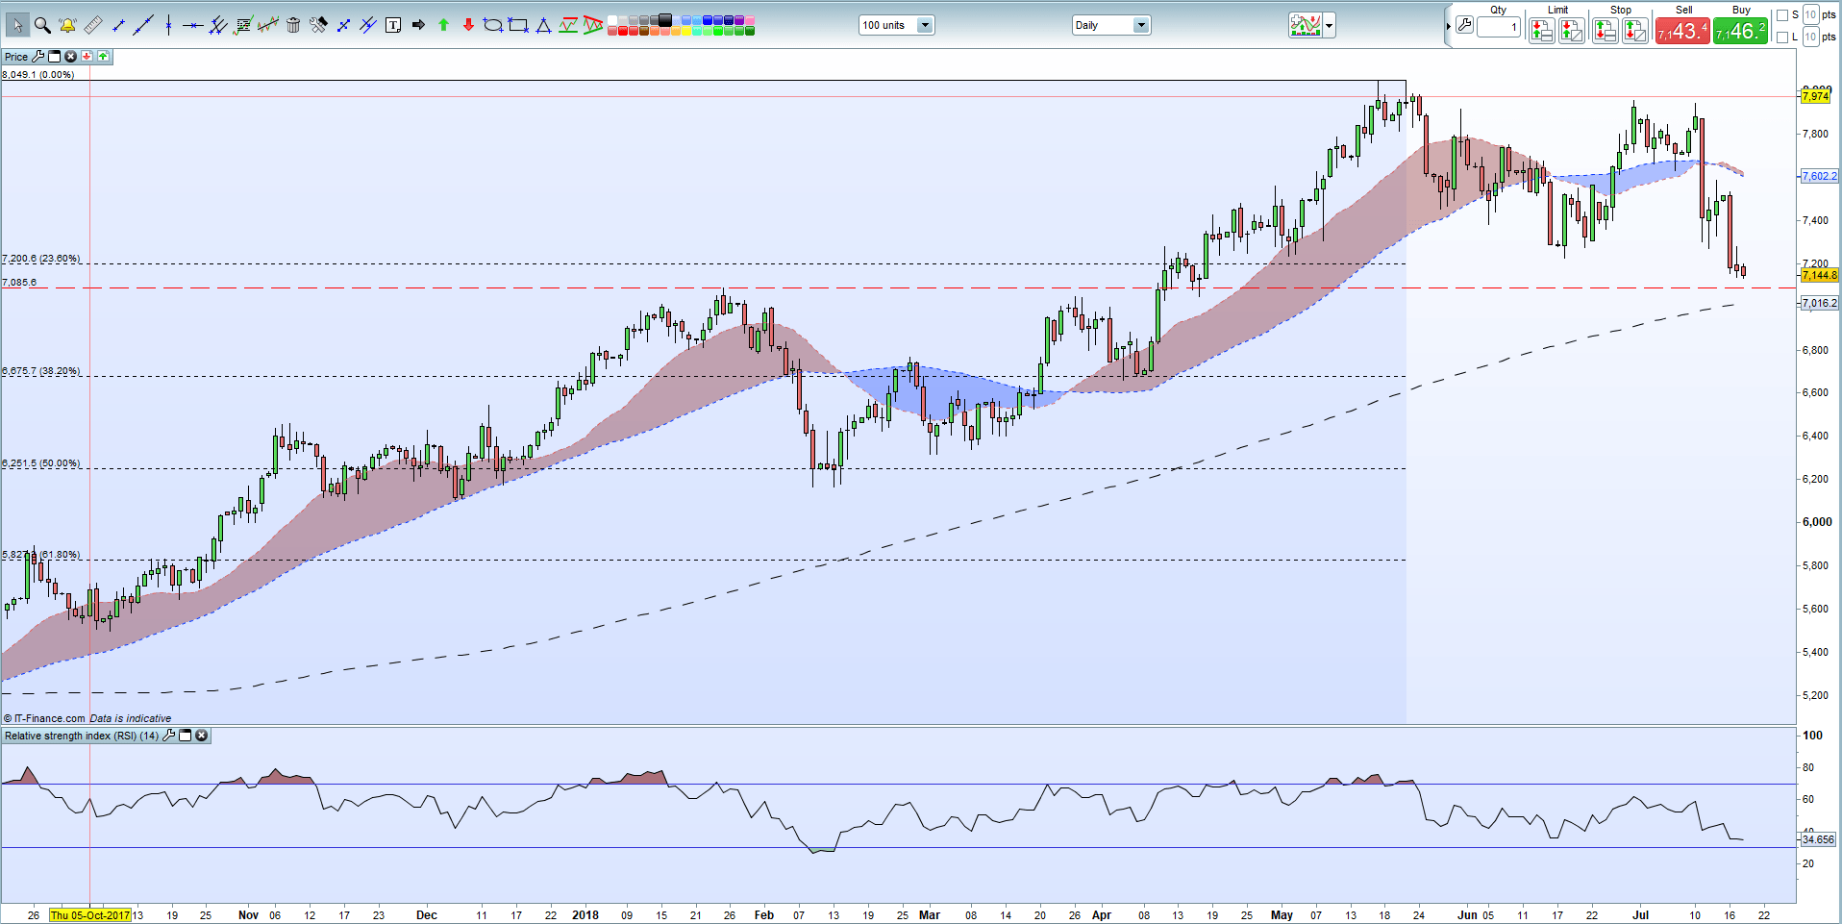
Task: Click the 7,200.6 (23.60%) Fibonacci label
Action: point(41,259)
